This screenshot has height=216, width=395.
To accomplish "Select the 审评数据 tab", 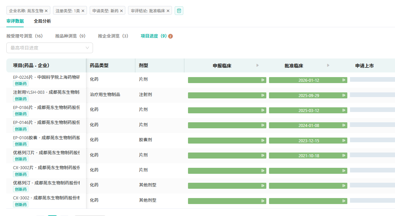I will (x=15, y=21).
